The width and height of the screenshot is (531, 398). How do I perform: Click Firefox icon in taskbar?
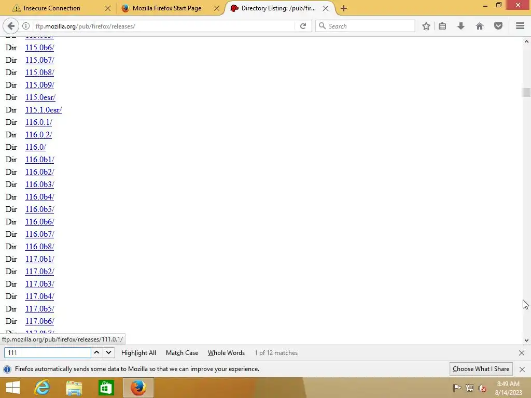(x=138, y=388)
